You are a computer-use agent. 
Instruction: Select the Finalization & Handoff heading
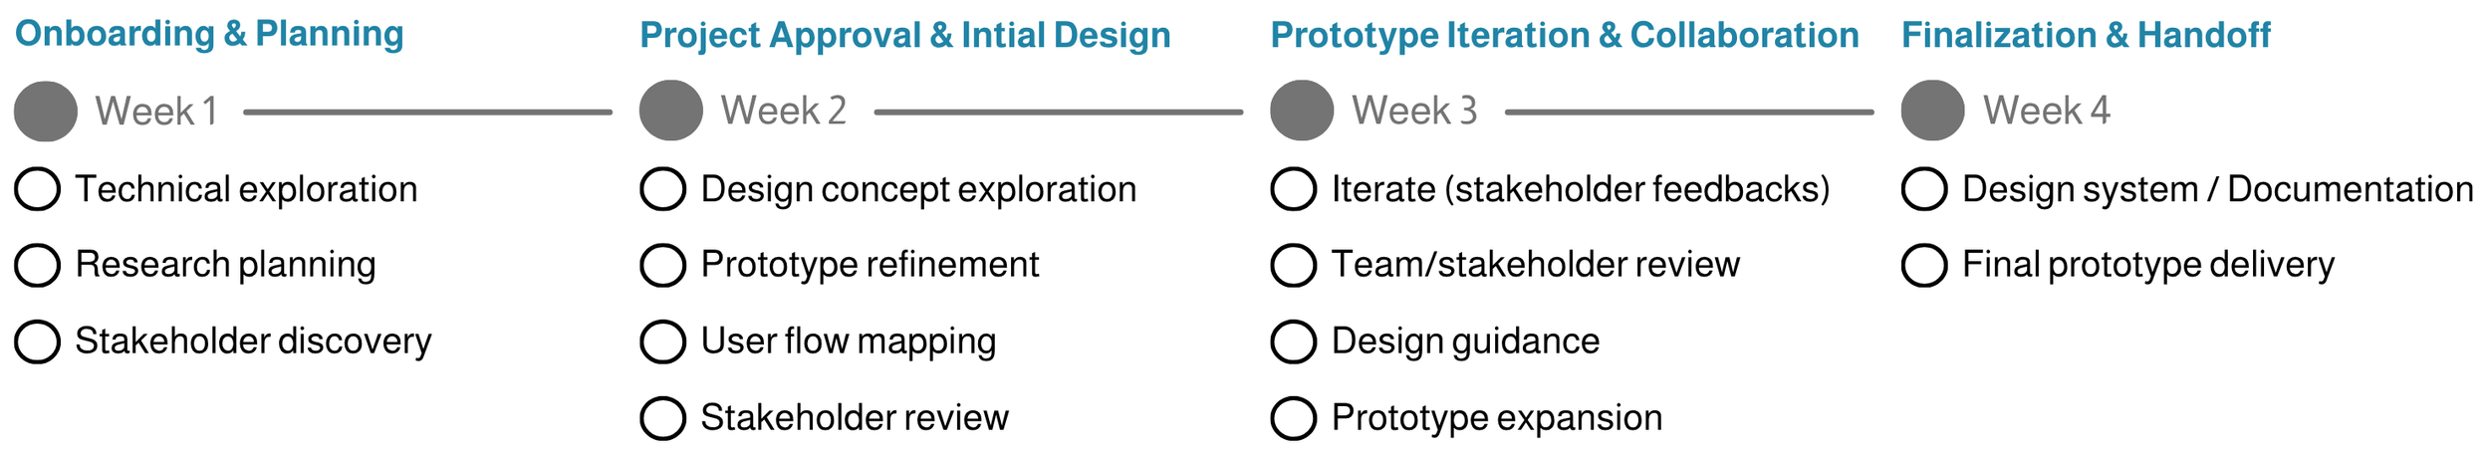pos(2086,35)
